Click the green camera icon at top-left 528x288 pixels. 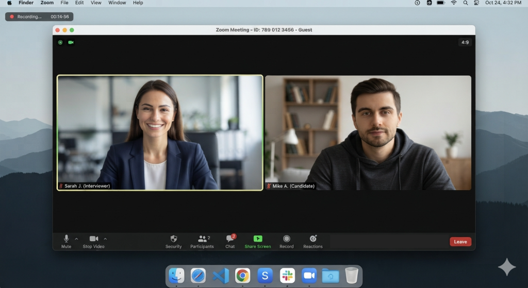tap(71, 42)
